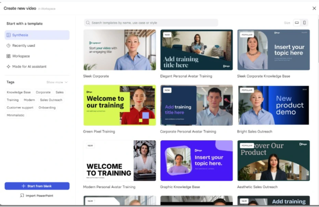Viewport: 319px width, 207px height.
Task: Open Modern Personal Avatar Training thumbnail
Action: pos(119,160)
